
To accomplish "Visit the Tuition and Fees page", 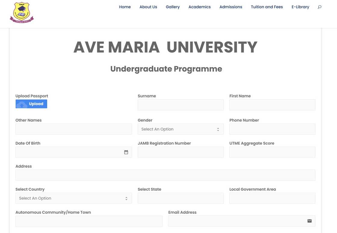I will 267,7.
